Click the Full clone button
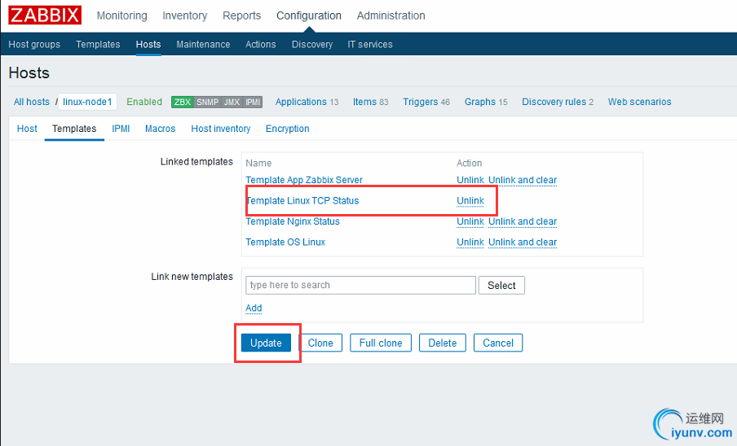This screenshot has width=737, height=446. click(381, 343)
